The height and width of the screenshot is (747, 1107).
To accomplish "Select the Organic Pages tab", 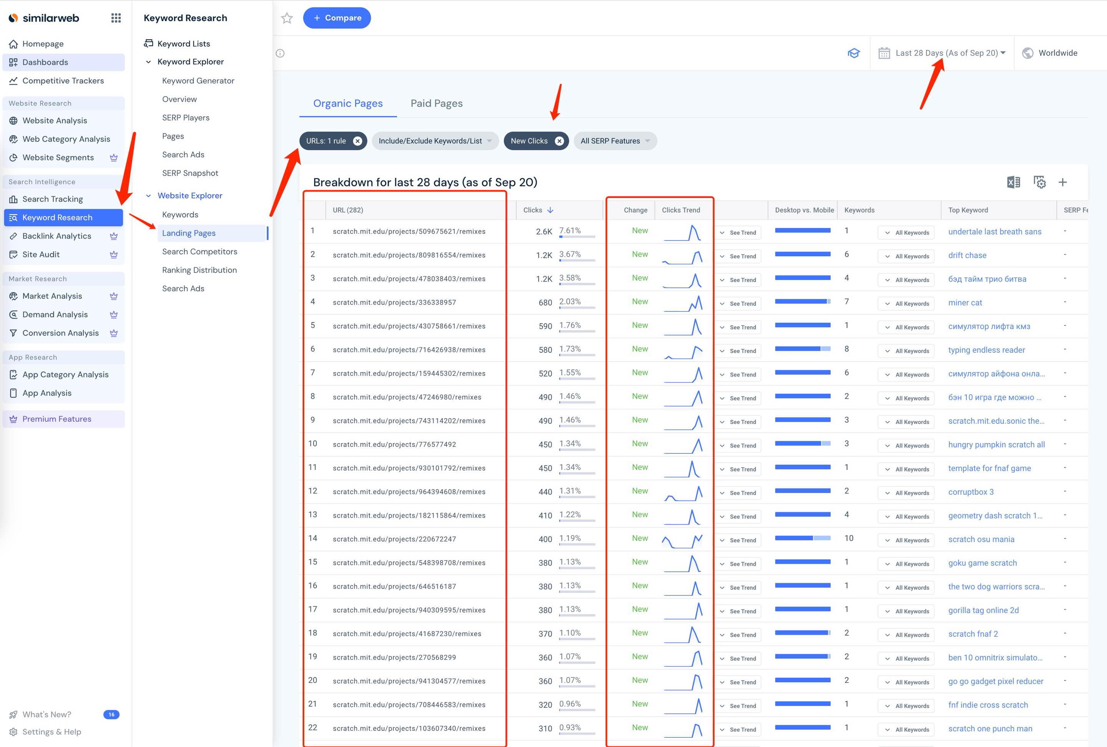I will pos(348,103).
